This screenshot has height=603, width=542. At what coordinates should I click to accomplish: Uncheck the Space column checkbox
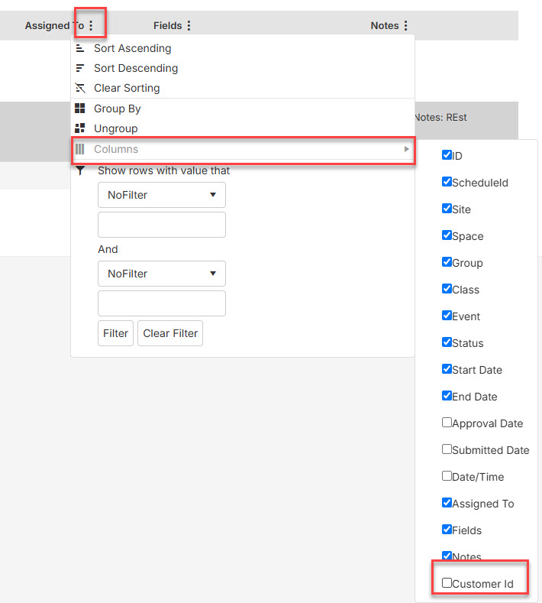click(447, 235)
